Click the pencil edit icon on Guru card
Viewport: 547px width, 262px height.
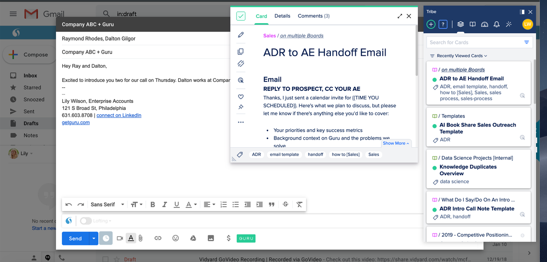pyautogui.click(x=241, y=35)
